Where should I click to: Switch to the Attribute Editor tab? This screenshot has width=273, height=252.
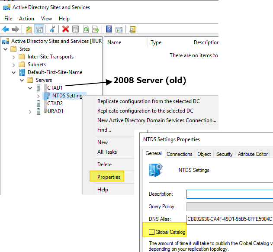[253, 154]
